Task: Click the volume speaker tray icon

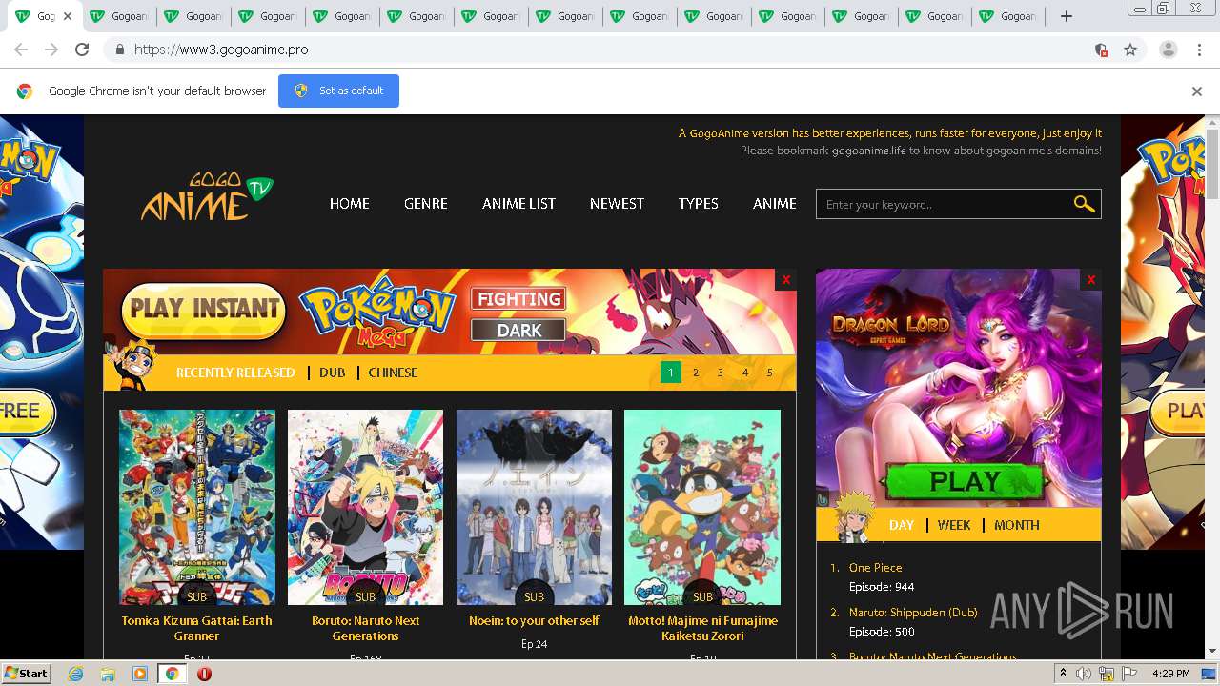Action: [x=1084, y=674]
